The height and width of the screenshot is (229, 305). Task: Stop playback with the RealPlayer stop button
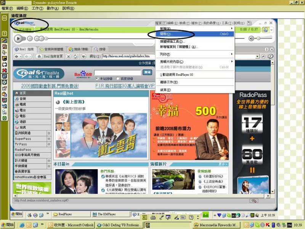pyautogui.click(x=30, y=39)
